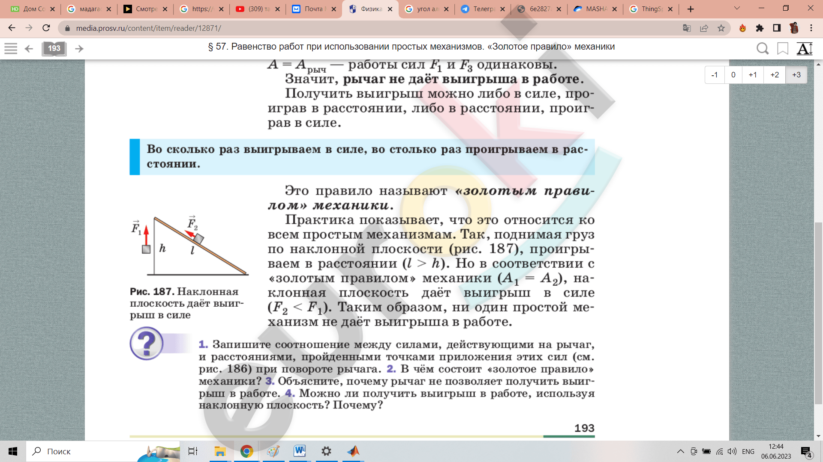Screen dimensions: 823x462
Task: Open text size settings icon
Action: pos(805,49)
